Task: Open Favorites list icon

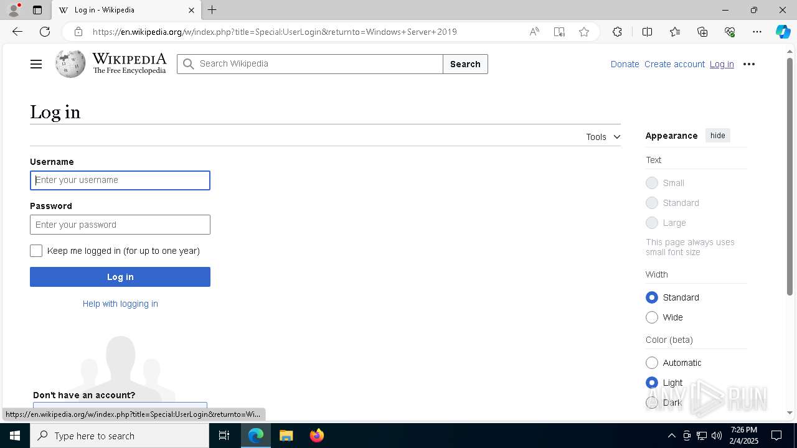Action: (675, 32)
